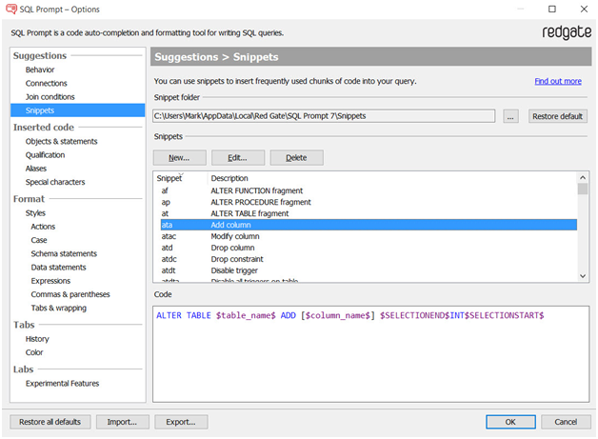Delete the selected snippet

(297, 157)
